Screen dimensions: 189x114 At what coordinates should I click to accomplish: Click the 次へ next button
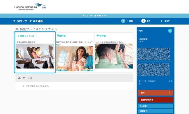point(155,93)
